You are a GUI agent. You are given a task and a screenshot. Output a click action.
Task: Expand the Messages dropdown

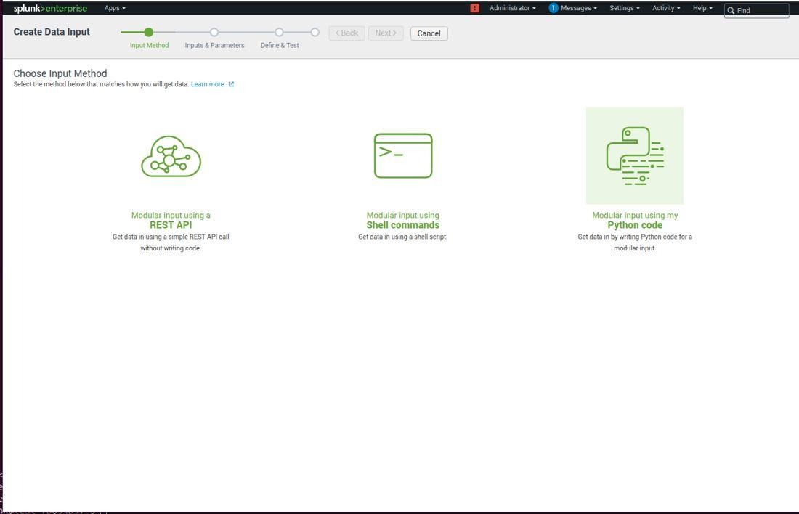tap(579, 8)
